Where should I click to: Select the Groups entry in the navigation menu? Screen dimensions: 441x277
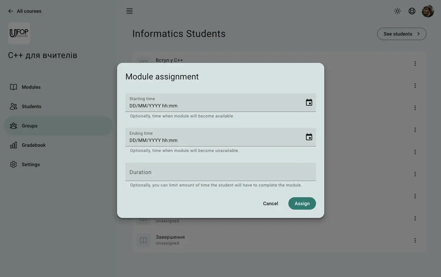29,125
